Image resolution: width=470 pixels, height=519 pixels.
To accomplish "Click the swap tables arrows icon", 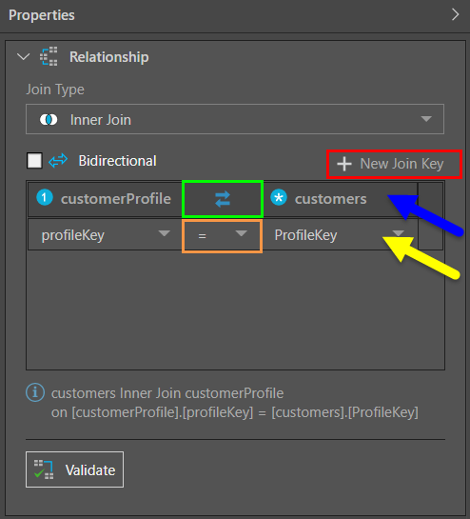I will coord(223,199).
